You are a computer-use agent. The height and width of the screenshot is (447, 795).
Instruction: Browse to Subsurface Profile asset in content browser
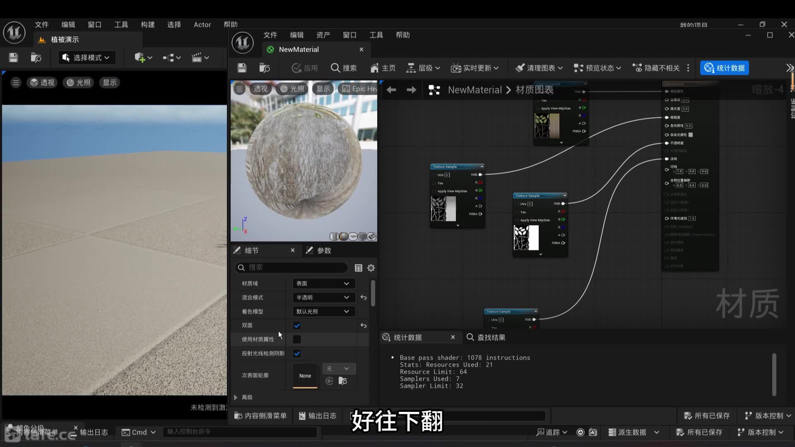[x=343, y=381]
